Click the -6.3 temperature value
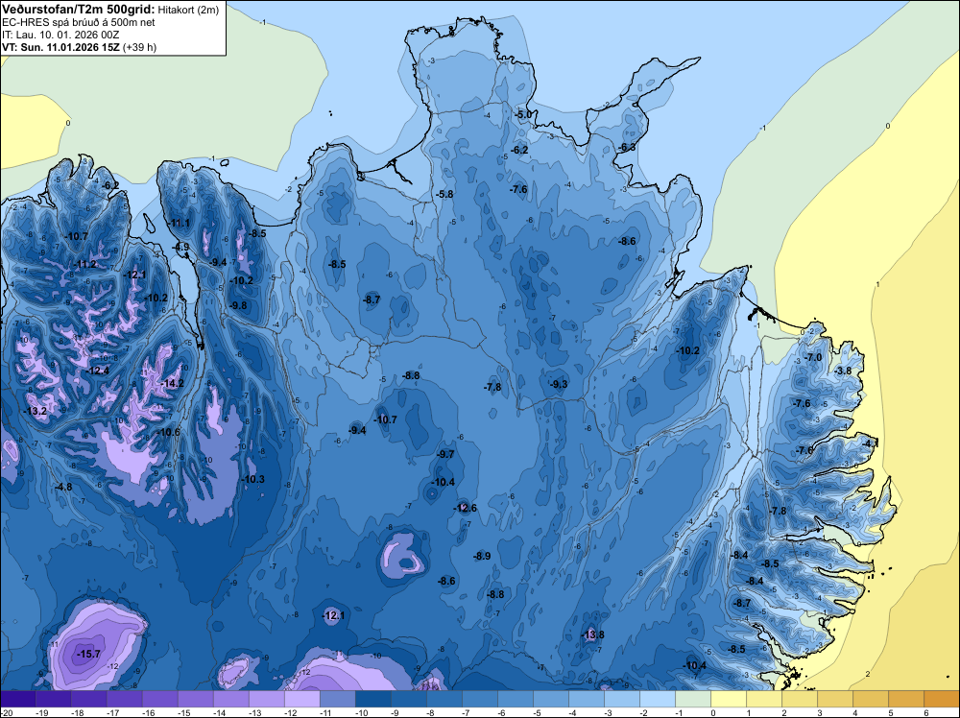 coord(627,148)
